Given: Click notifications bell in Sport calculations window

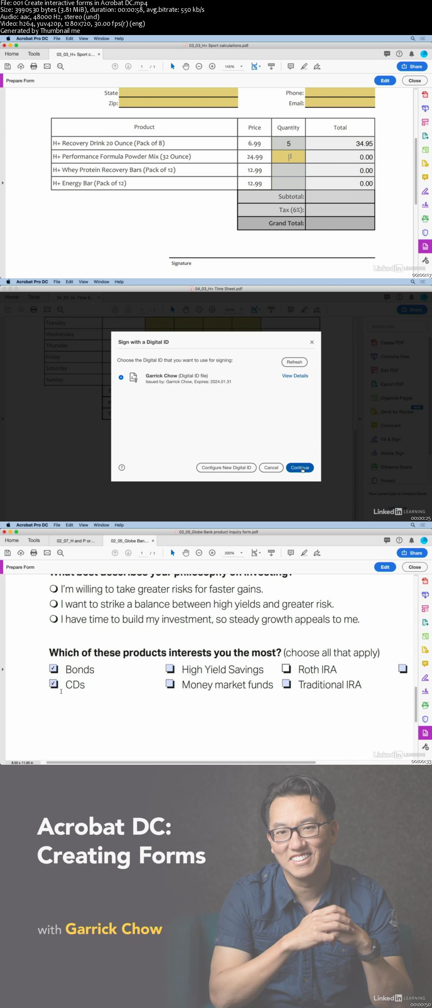Looking at the screenshot, I should pos(411,54).
